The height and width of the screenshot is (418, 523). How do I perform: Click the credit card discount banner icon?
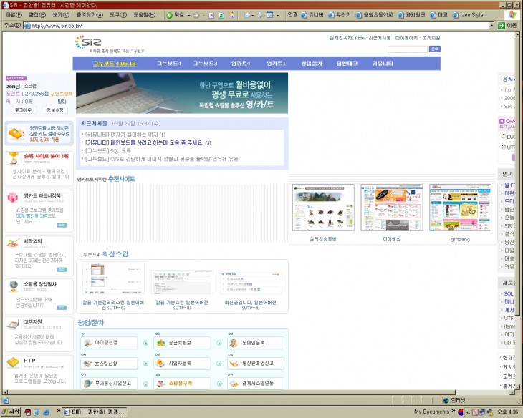pyautogui.click(x=16, y=133)
